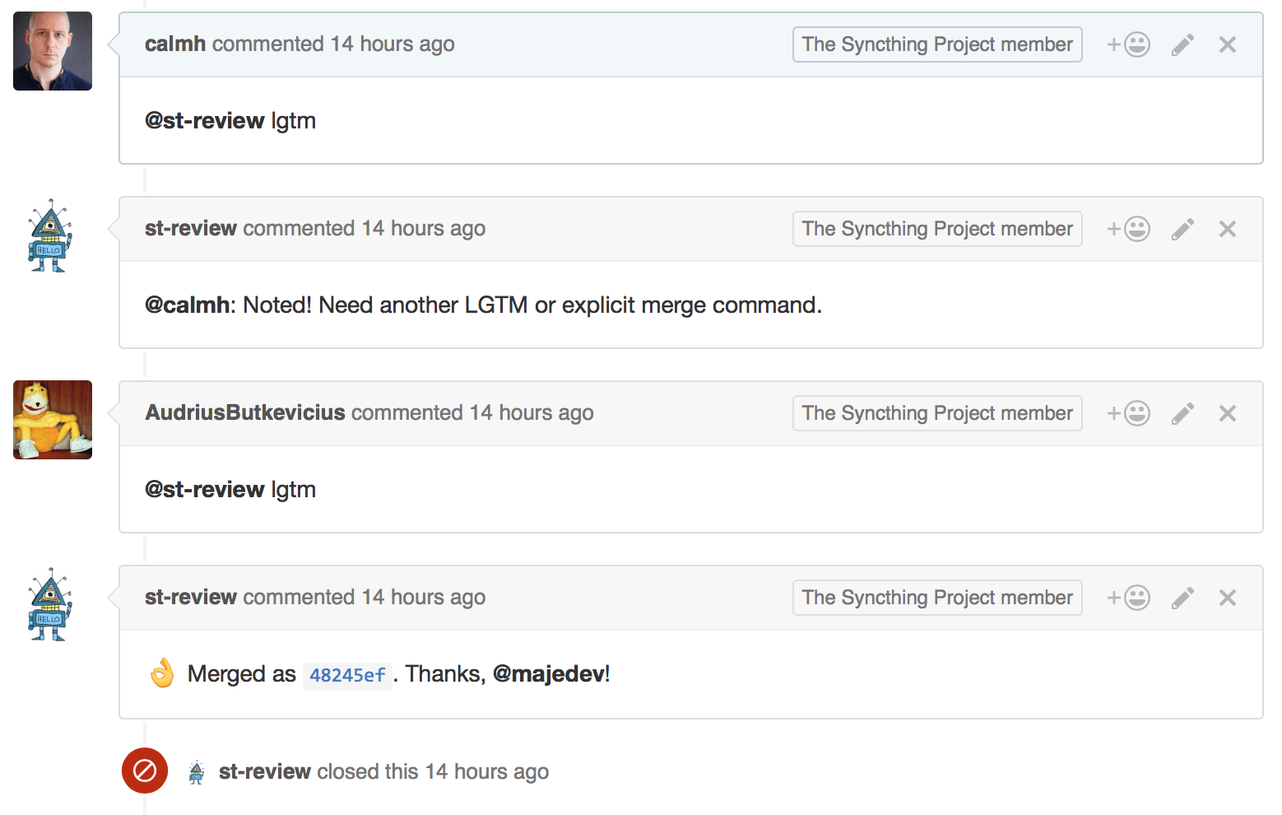This screenshot has height=815, width=1282.
Task: Open commit 48245ef link
Action: click(347, 675)
